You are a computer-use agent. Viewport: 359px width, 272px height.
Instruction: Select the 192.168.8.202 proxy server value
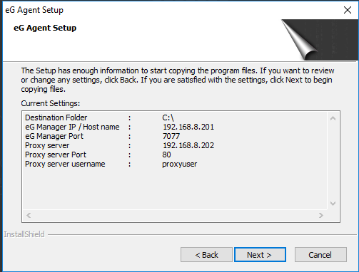188,145
